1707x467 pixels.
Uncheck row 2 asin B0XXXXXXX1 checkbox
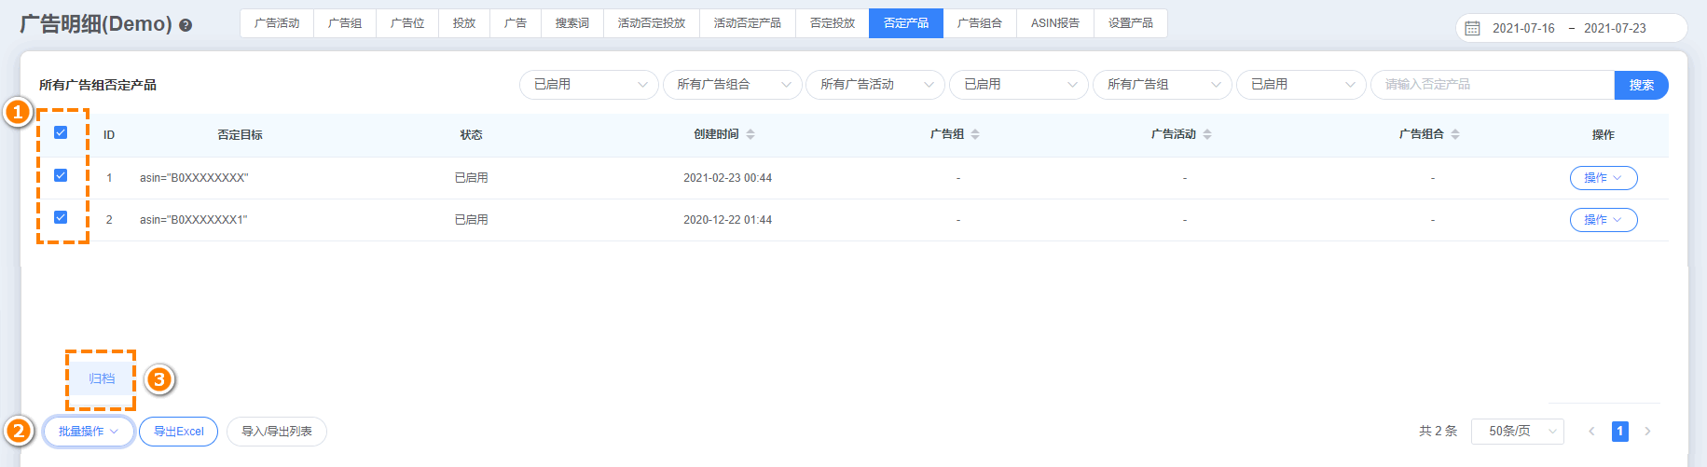click(x=61, y=217)
